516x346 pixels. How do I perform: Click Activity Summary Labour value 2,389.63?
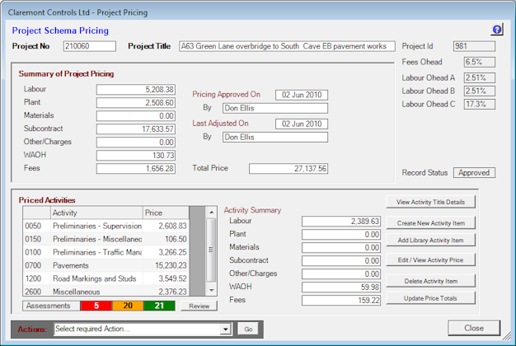[x=341, y=221]
